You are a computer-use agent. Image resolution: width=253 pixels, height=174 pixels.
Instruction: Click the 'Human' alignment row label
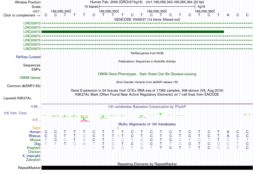click(x=35, y=132)
